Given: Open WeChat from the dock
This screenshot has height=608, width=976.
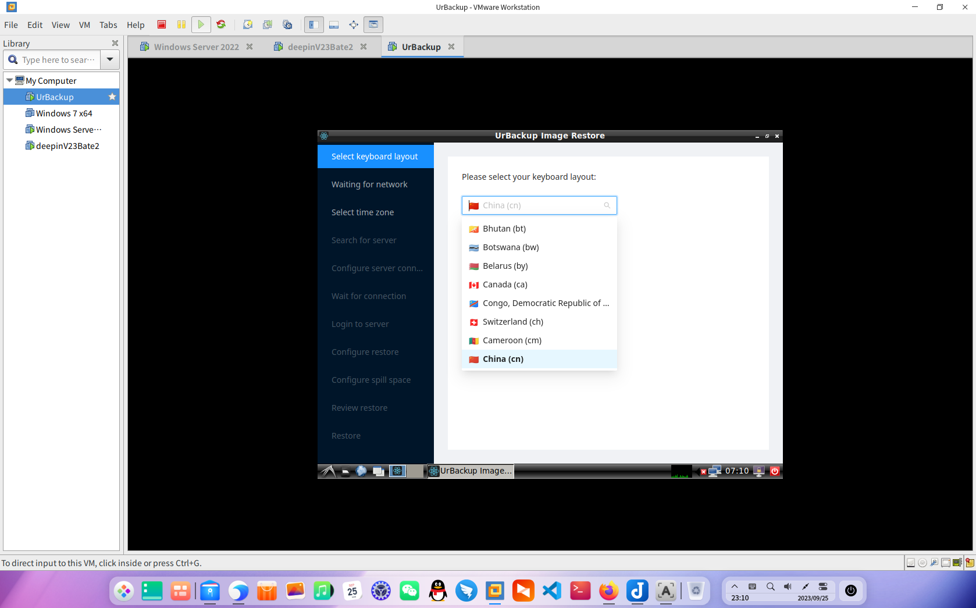Looking at the screenshot, I should pyautogui.click(x=409, y=591).
